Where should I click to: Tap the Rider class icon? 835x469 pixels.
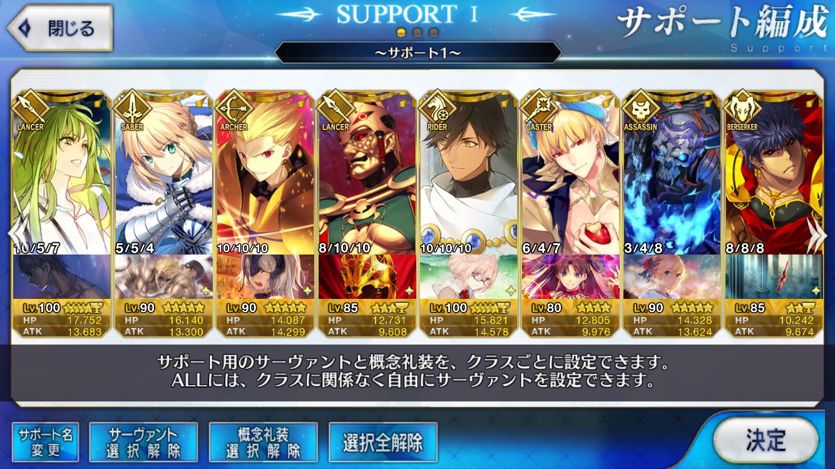[437, 107]
